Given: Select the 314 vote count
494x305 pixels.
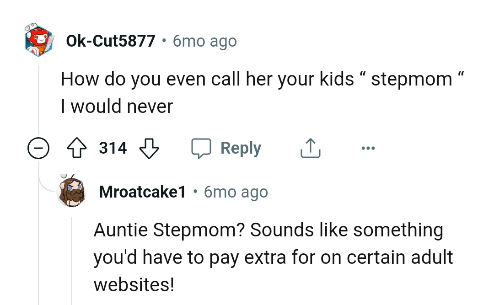Looking at the screenshot, I should [x=112, y=148].
